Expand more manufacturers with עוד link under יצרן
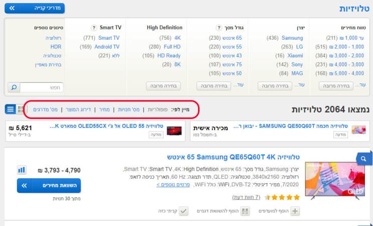The height and width of the screenshot is (226, 373). [300, 85]
